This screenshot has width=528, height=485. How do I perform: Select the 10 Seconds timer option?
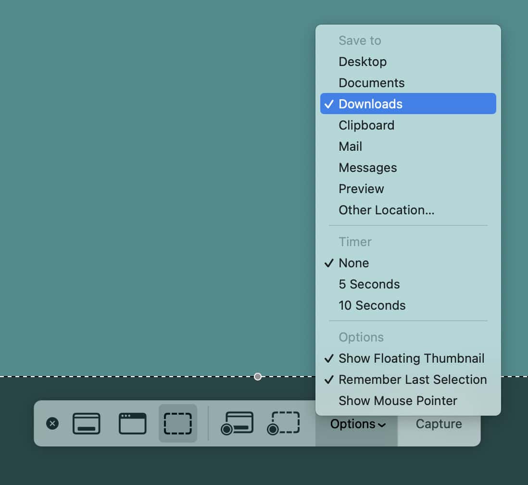(x=372, y=305)
